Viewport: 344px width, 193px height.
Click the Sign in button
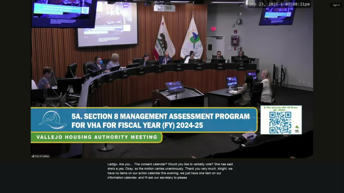pyautogui.click(x=336, y=5)
